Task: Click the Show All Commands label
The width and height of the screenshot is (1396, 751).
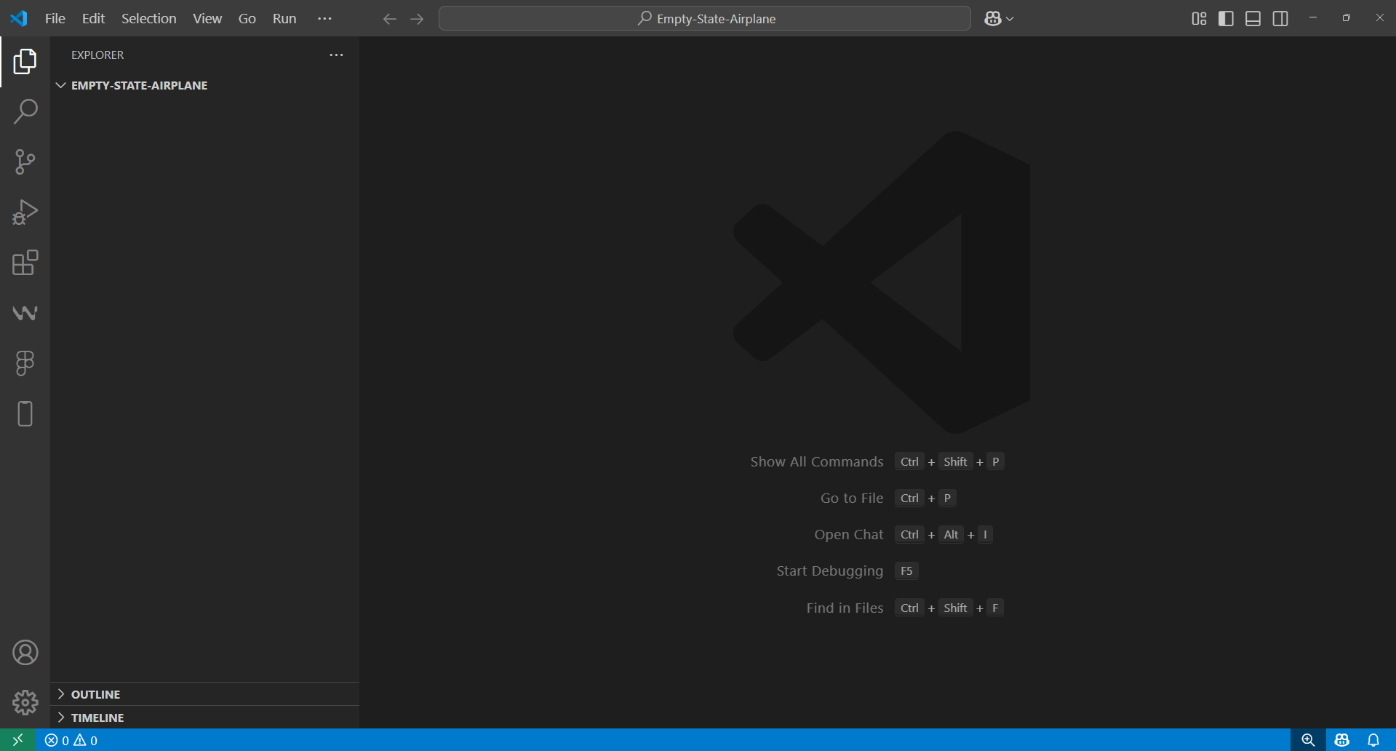Action: coord(817,461)
